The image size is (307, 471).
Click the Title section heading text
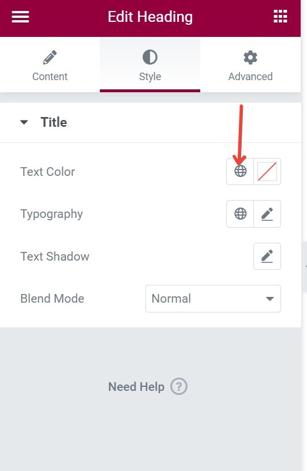tap(54, 122)
